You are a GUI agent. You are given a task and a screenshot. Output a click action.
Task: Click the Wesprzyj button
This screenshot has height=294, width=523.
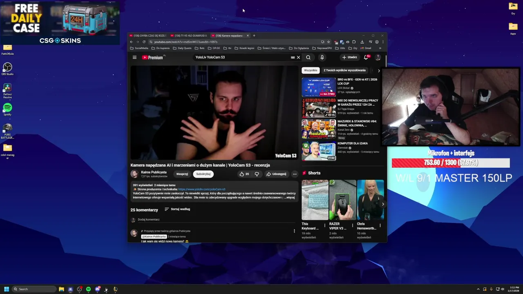(x=182, y=174)
